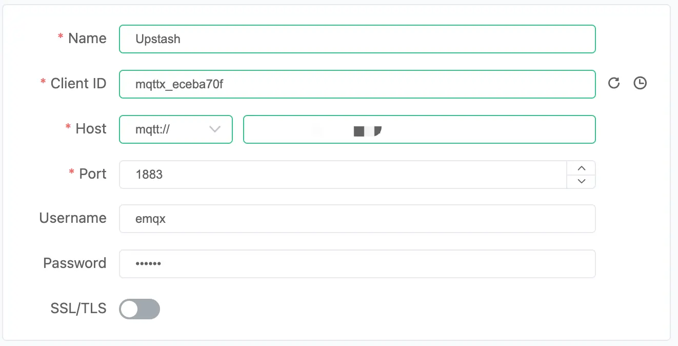Increase the Port value with up arrow
Screen dimensions: 678x346
click(582, 168)
